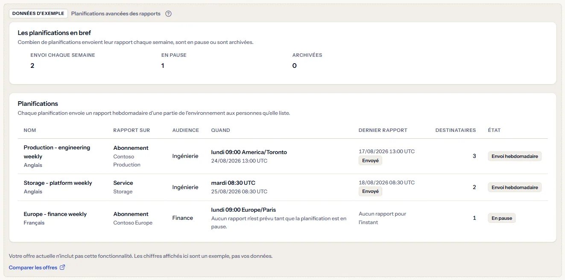Click the DESTINATAIRES column header
Viewport: 565px width, 280px height.
pyautogui.click(x=456, y=130)
